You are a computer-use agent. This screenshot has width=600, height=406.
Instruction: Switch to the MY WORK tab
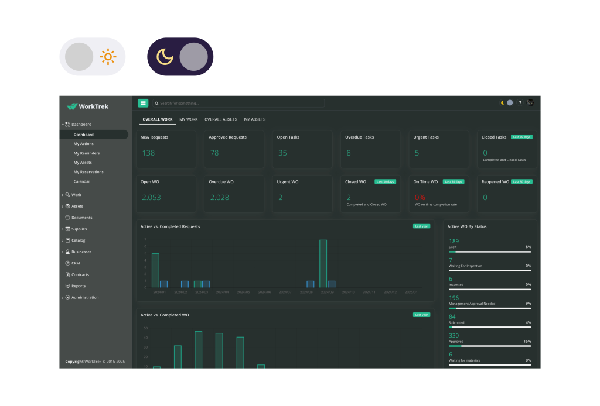(188, 119)
